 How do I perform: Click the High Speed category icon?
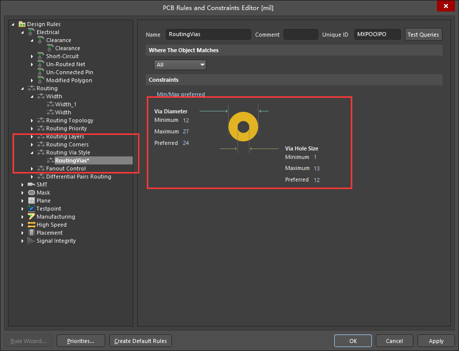(x=32, y=225)
